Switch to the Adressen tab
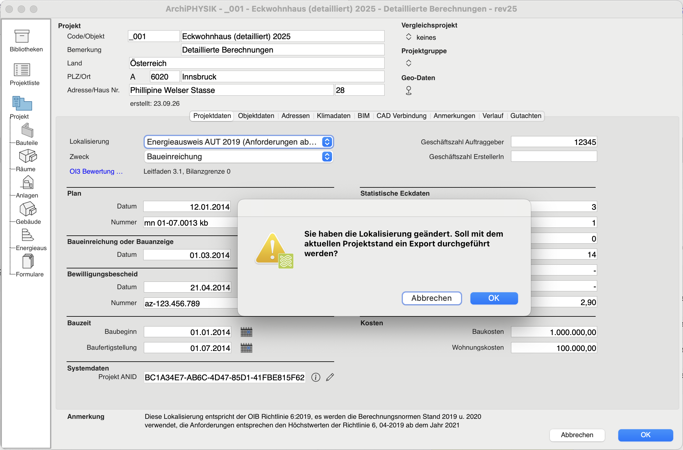683x450 pixels. [x=295, y=116]
